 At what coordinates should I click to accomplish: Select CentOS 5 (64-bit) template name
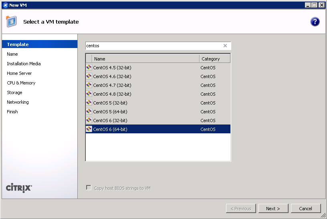(110, 111)
